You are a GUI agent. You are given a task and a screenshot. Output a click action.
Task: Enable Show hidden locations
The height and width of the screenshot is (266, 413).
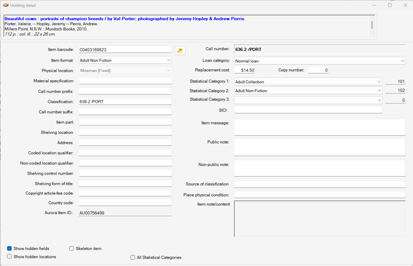(9, 257)
